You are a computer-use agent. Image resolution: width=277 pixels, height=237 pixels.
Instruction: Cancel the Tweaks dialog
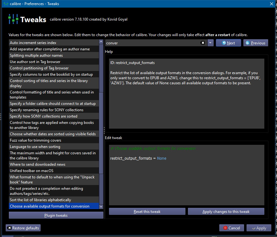click(232, 228)
